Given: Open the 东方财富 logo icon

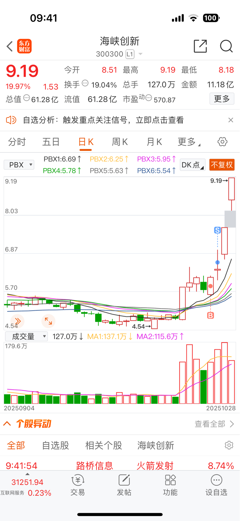Looking at the screenshot, I should point(24,46).
